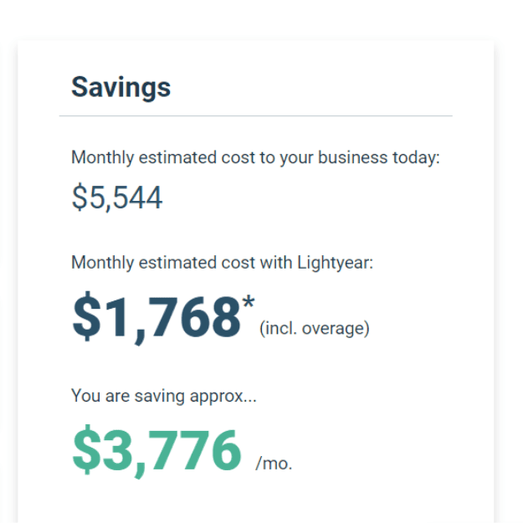
Task: Click the word 'saving' in last label
Action: [x=160, y=397]
